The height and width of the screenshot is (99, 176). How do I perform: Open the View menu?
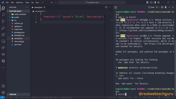click(27, 2)
